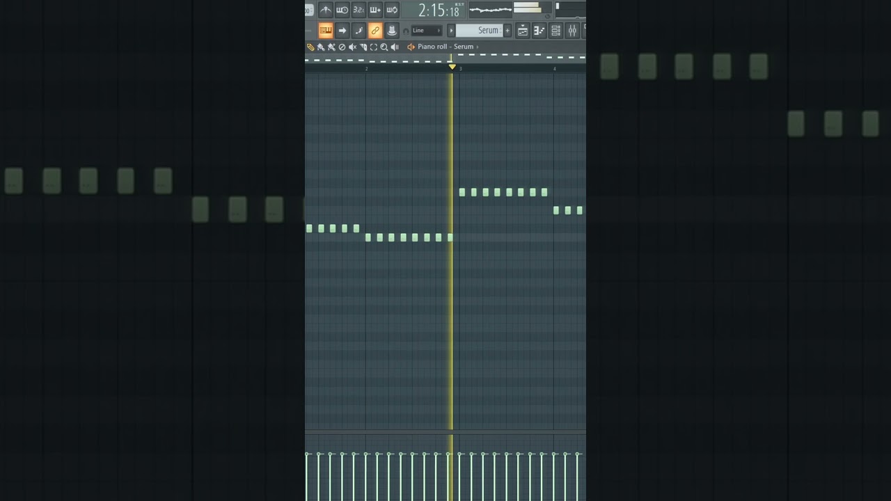
Task: Select the Zoom magnifier tool
Action: tap(384, 47)
